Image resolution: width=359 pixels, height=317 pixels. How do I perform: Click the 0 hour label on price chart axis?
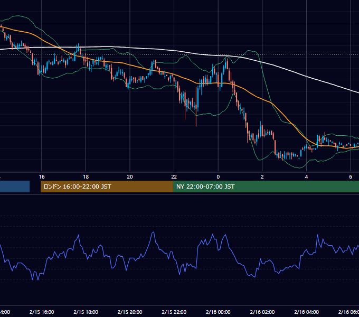(x=218, y=177)
